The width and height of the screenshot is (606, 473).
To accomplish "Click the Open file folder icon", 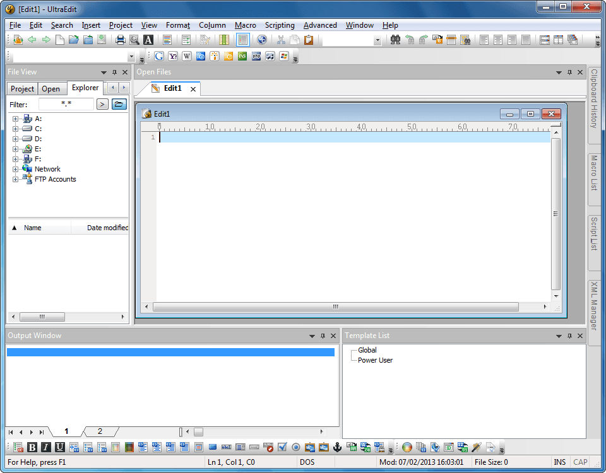I will (x=74, y=39).
